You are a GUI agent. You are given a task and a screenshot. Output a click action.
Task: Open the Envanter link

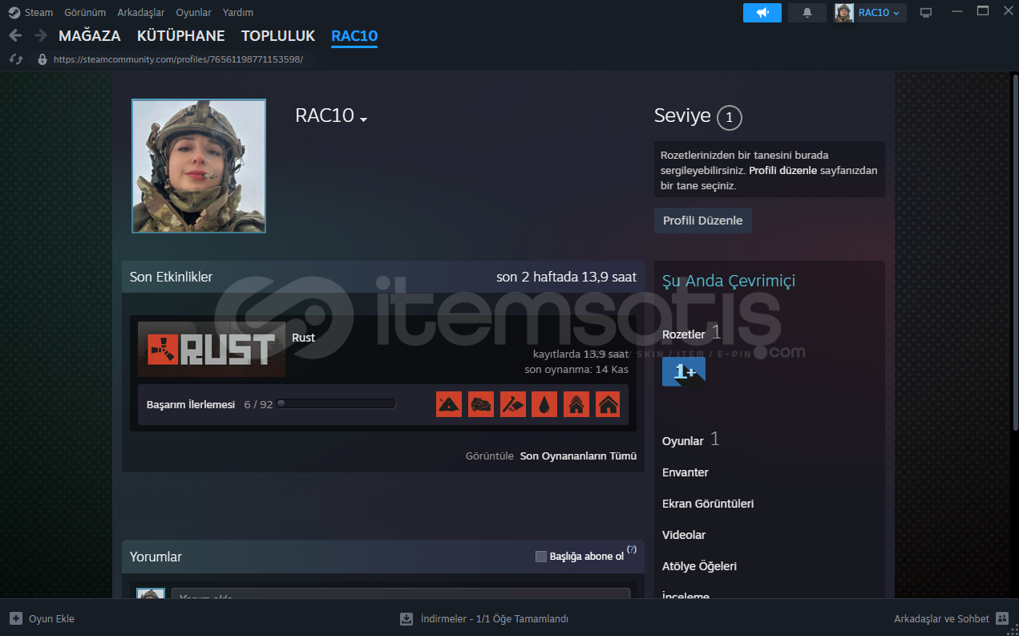[x=685, y=472]
